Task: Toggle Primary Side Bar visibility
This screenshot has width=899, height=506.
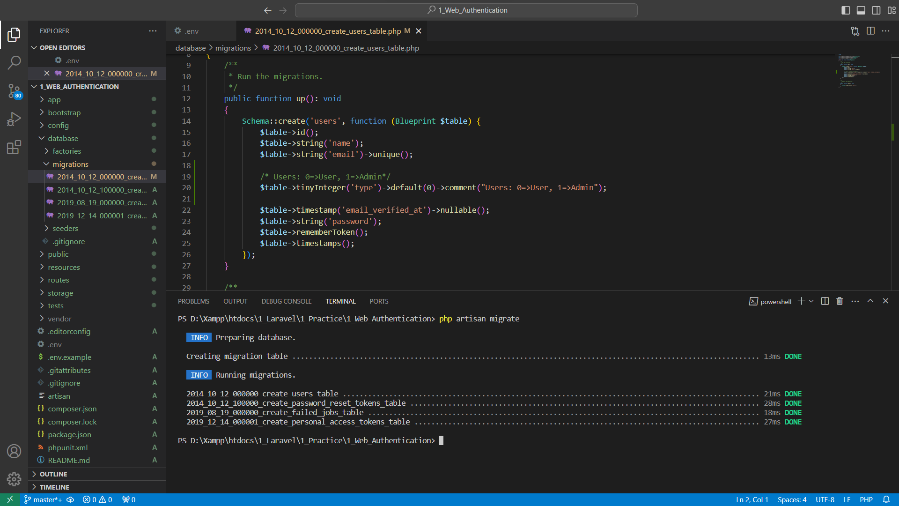Action: point(846,10)
